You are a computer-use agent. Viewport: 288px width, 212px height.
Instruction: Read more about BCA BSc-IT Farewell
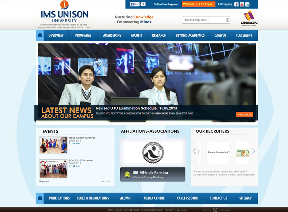pyautogui.click(x=75, y=166)
